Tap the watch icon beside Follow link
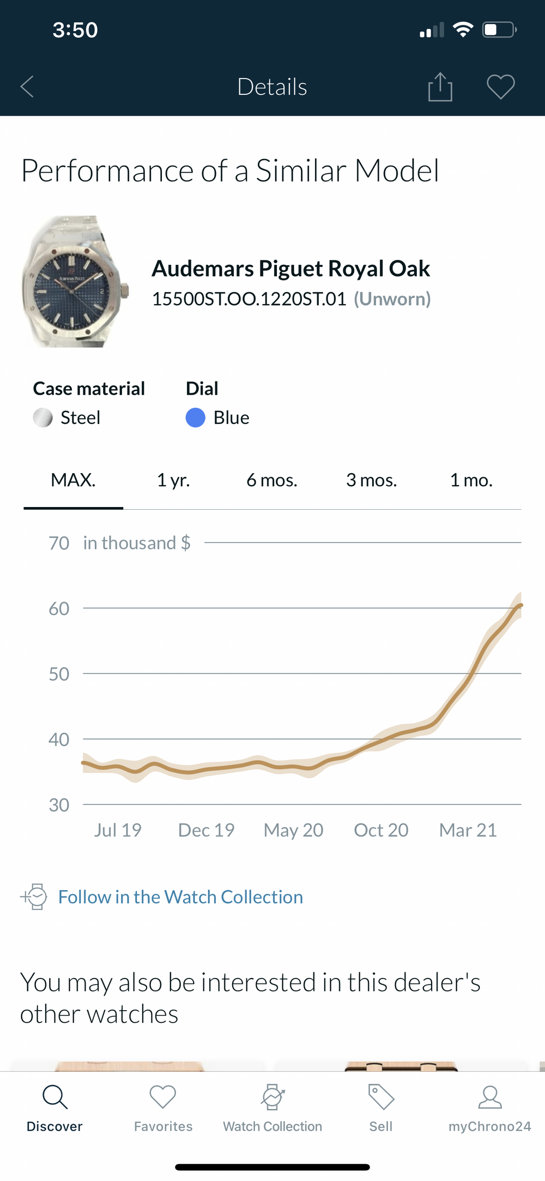The height and width of the screenshot is (1181, 545). coord(35,897)
